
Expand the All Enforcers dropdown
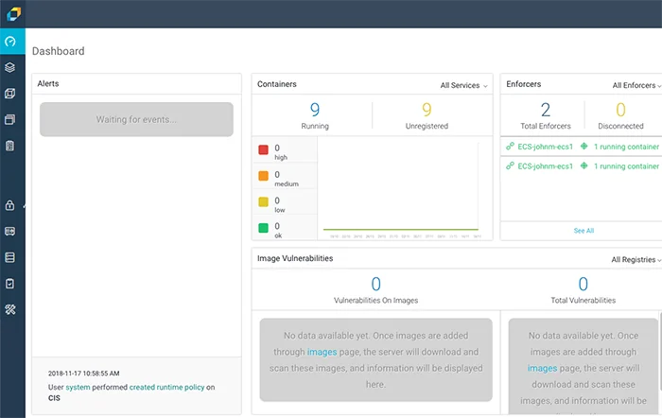636,85
